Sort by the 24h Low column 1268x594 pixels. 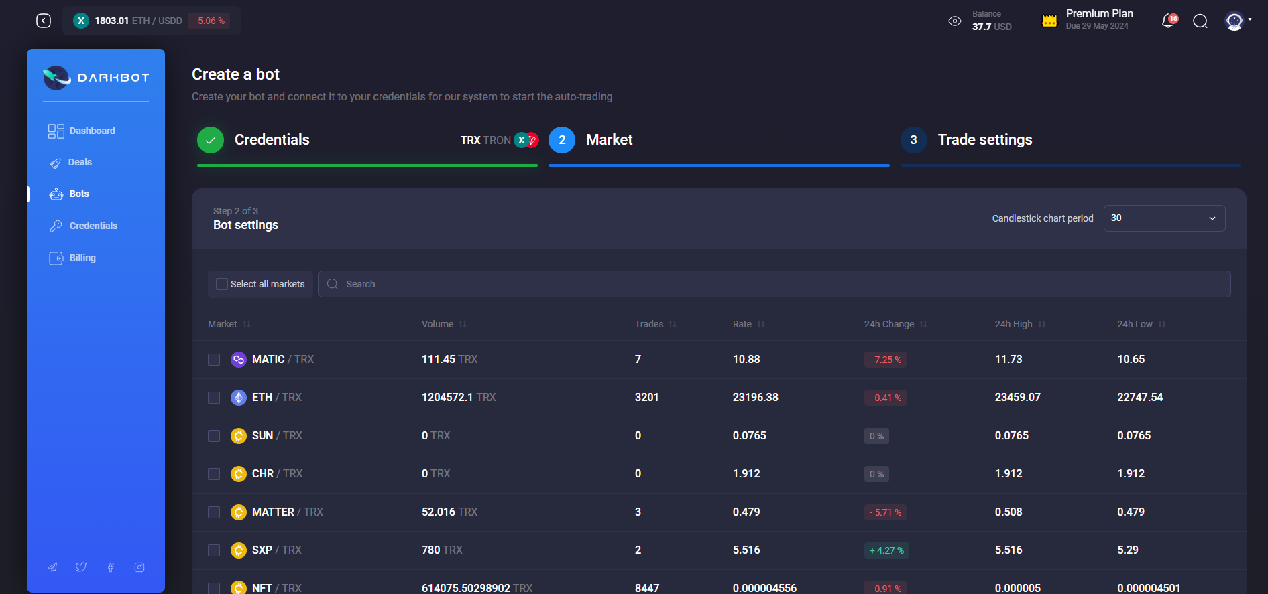pos(1142,324)
